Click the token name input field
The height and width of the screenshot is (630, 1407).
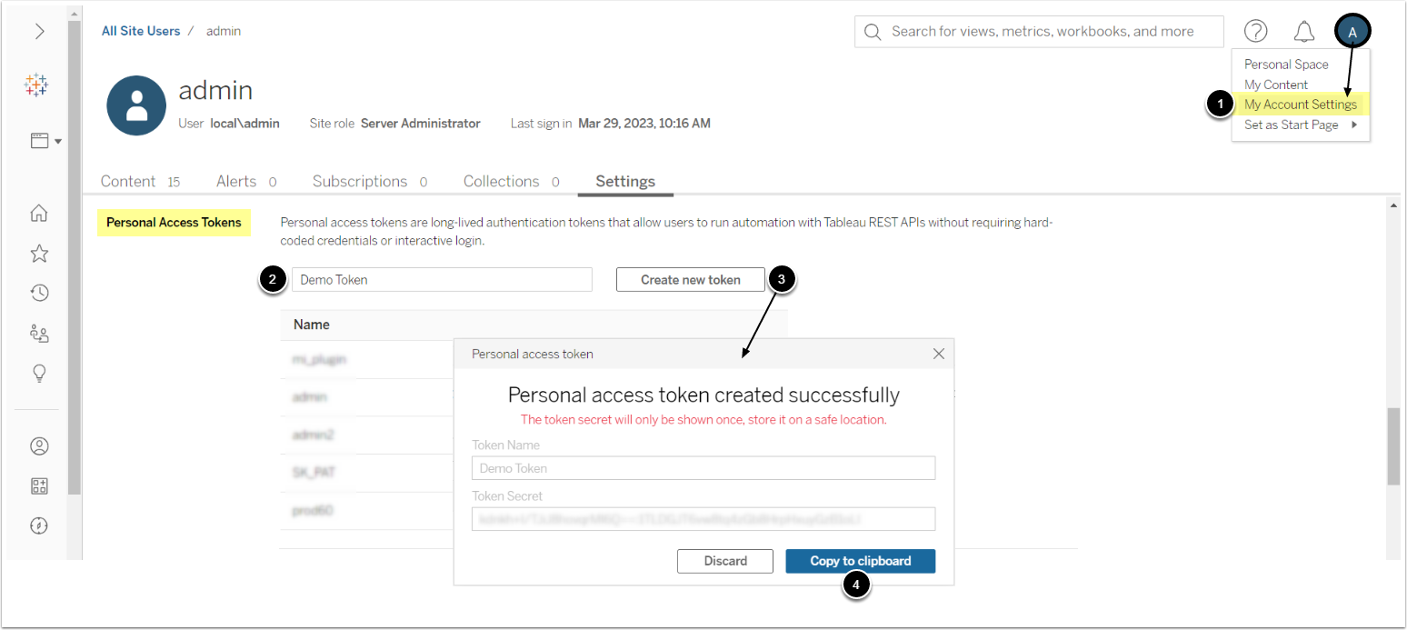coord(442,280)
